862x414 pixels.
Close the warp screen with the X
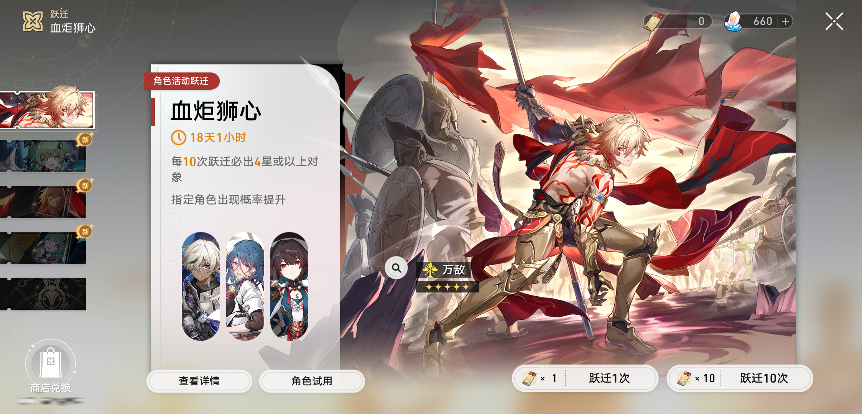pyautogui.click(x=834, y=21)
